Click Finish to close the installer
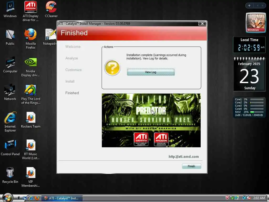This screenshot has width=269, height=202. click(192, 166)
